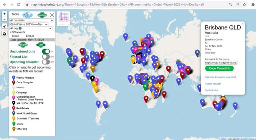This screenshot has width=256, height=140.
Task: Click the globe button under the locate arrow
Action: 5,34
